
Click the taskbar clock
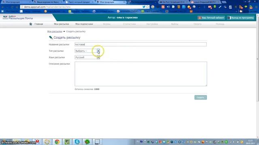pyautogui.click(x=251, y=142)
